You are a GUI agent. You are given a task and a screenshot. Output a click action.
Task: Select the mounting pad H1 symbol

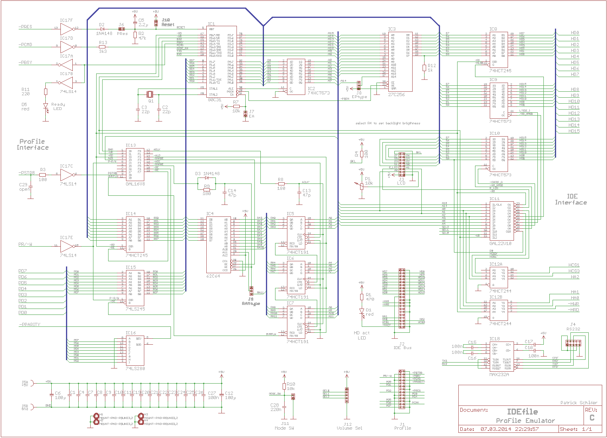(96, 416)
